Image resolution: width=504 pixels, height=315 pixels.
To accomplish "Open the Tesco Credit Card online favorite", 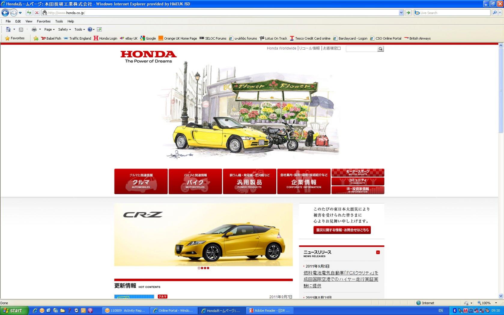I will pos(310,38).
